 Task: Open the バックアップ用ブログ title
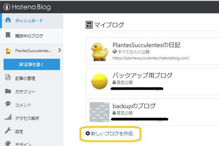[142, 75]
